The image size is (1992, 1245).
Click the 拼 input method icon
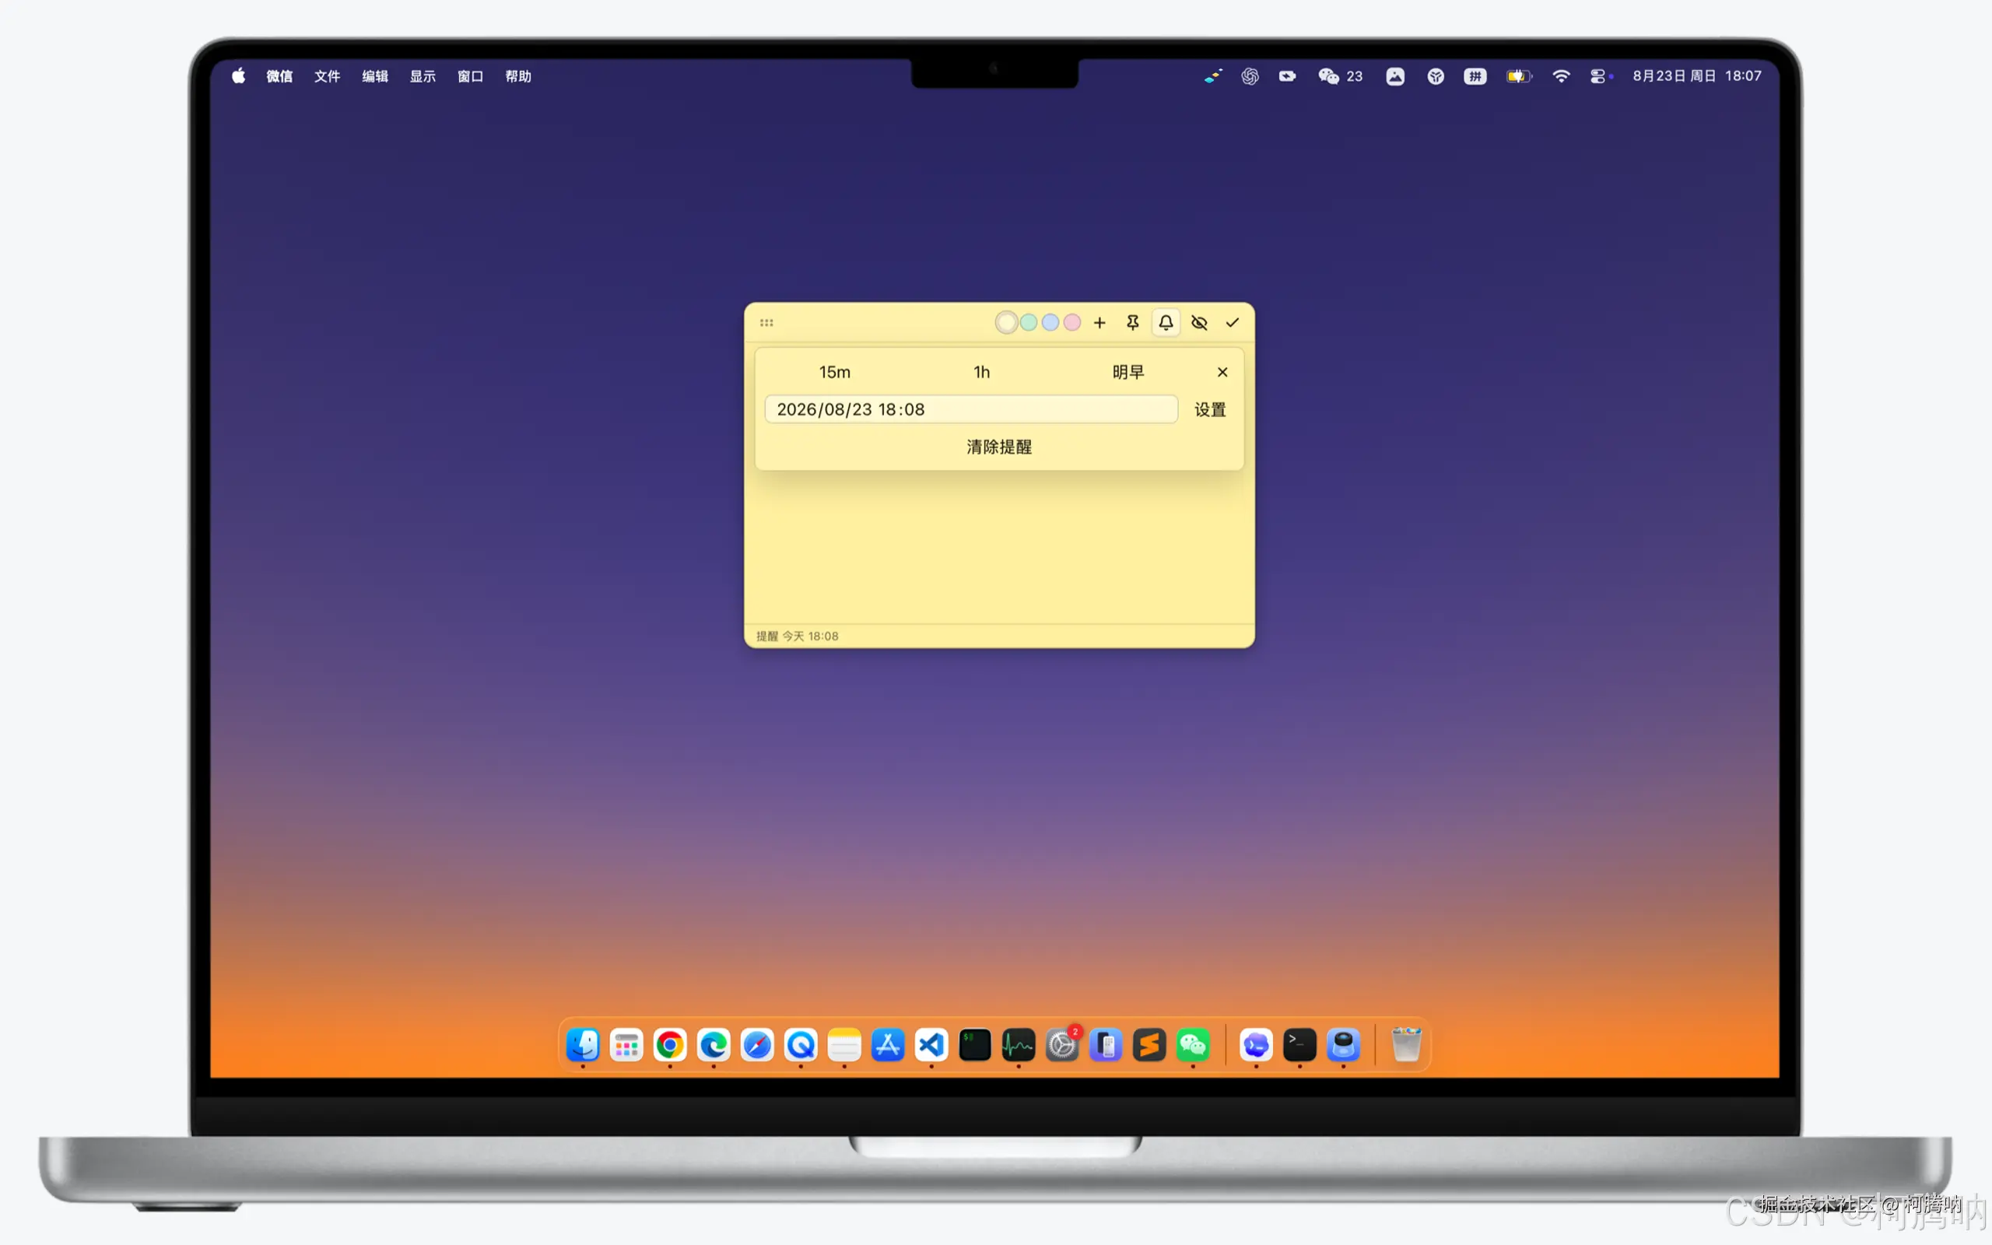click(x=1475, y=75)
